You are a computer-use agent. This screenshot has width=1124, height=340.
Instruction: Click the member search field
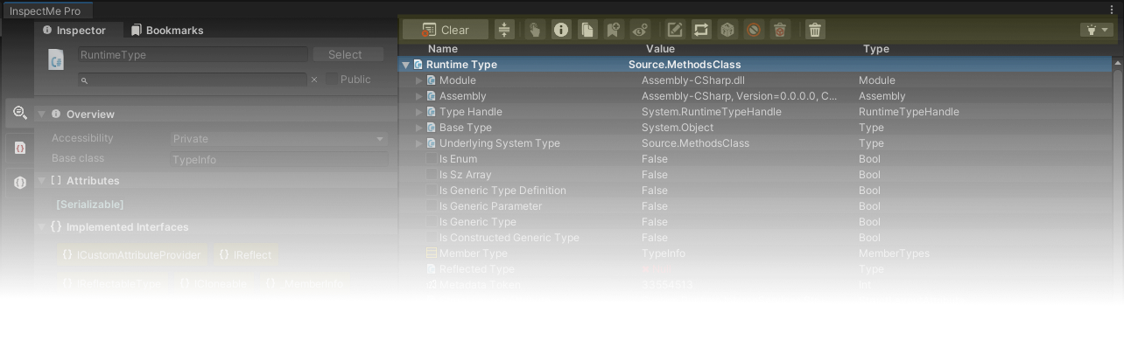193,80
